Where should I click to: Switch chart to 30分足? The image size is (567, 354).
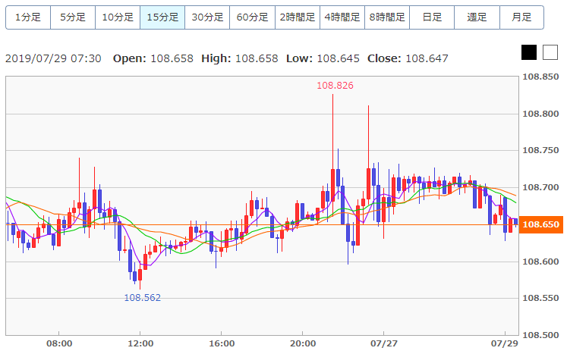coord(207,17)
